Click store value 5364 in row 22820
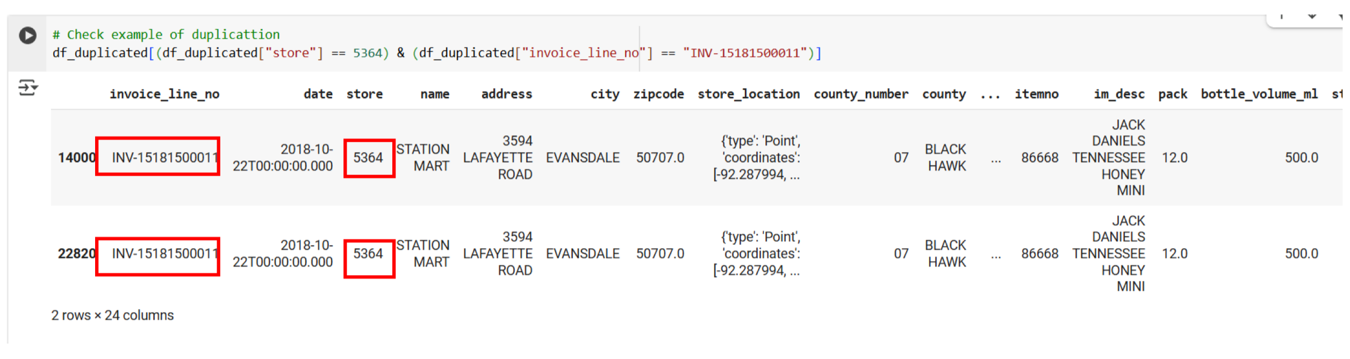1350x359 pixels. 368,254
